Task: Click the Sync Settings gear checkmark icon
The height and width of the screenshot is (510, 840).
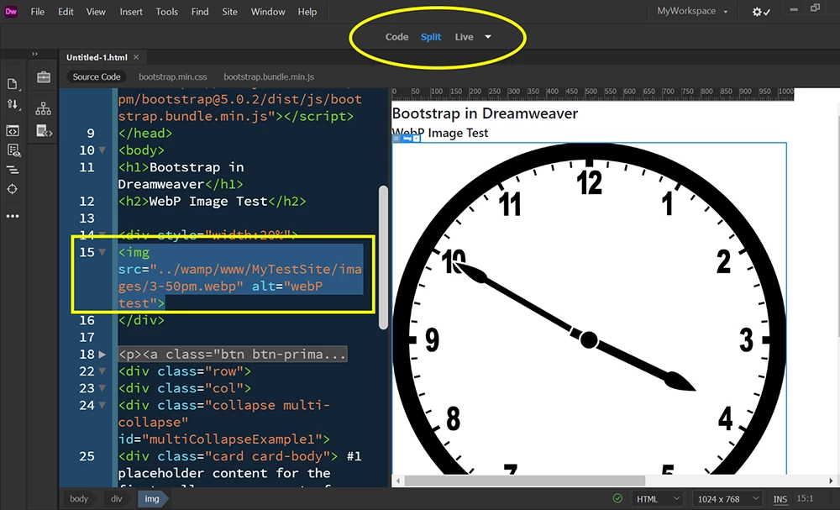Action: (761, 12)
